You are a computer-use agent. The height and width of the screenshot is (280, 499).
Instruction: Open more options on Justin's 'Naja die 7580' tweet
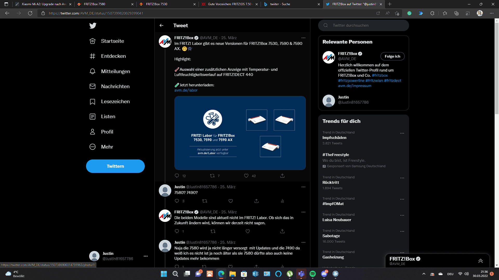point(303,242)
